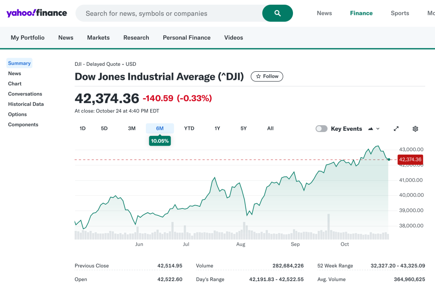Select the 5Y chart range
Viewport: 435px width, 290px height.
pos(243,128)
